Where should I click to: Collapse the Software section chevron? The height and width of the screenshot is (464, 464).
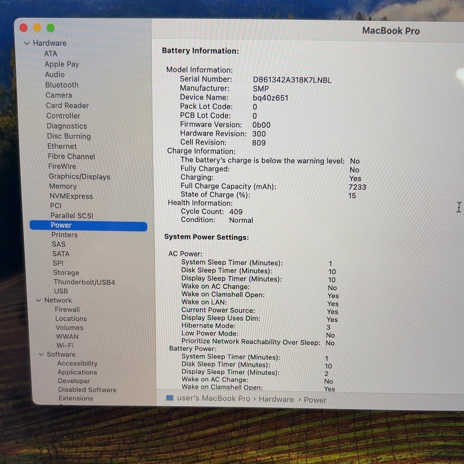point(41,354)
